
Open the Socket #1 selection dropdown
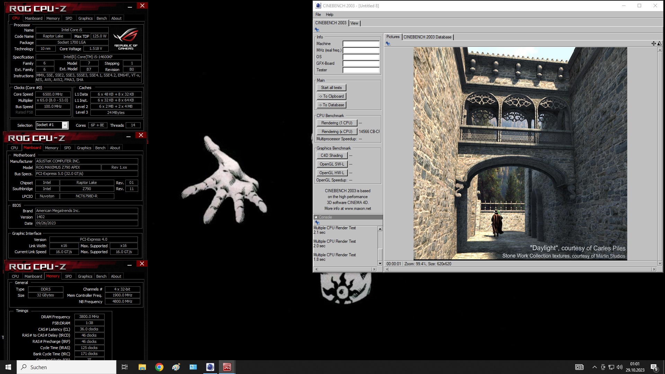(65, 125)
